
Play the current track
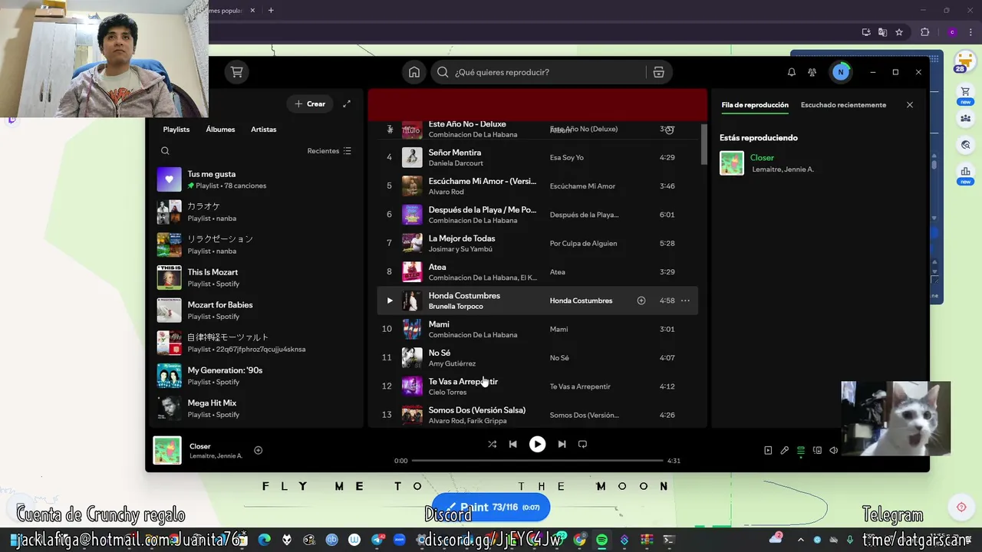point(537,444)
